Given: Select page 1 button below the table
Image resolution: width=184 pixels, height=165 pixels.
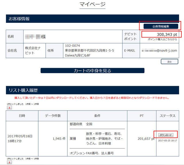Looking at the screenshot, I should coord(9,162).
